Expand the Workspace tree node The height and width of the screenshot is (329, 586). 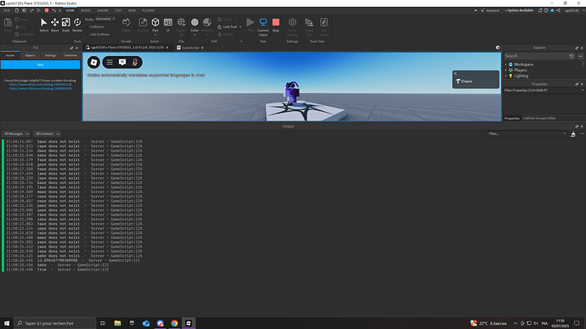point(506,64)
